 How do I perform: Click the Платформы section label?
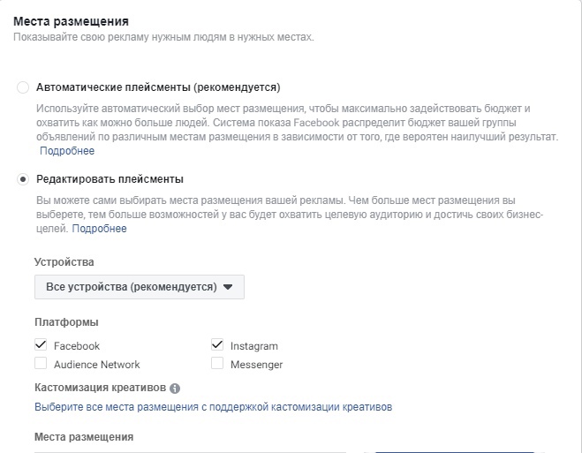coord(66,322)
